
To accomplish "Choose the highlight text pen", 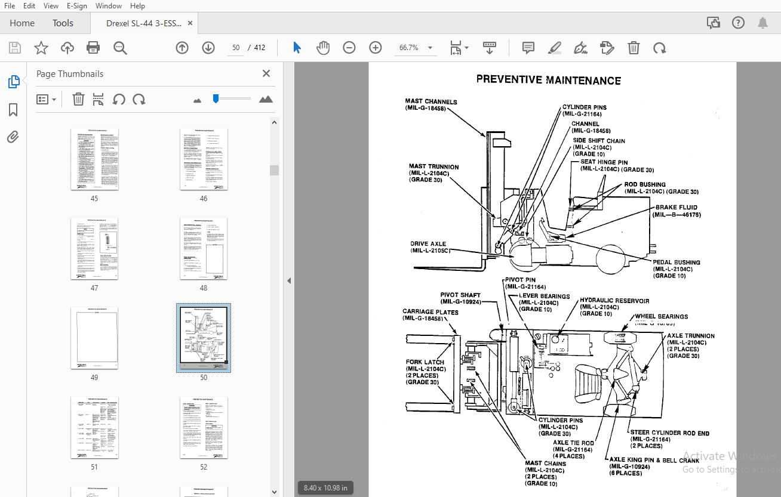I will [555, 48].
